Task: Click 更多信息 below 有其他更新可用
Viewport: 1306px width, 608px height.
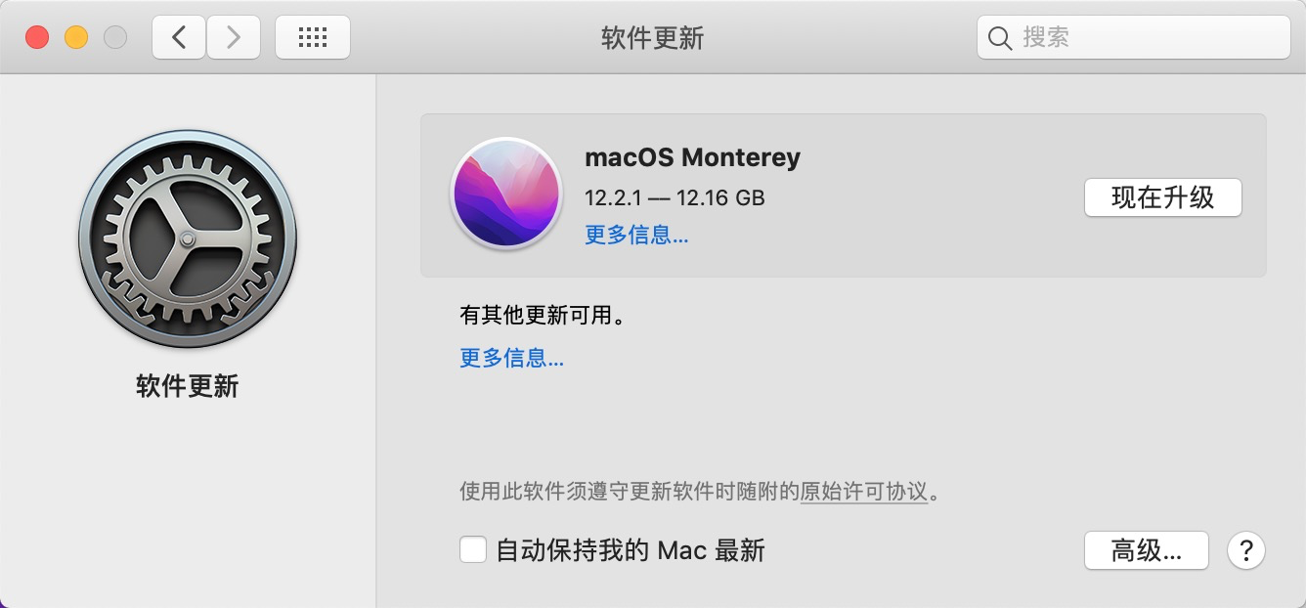Action: pyautogui.click(x=509, y=359)
